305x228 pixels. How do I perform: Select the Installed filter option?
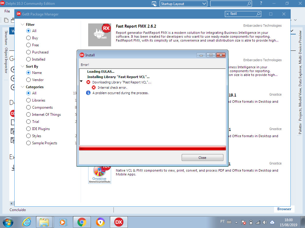click(28, 59)
